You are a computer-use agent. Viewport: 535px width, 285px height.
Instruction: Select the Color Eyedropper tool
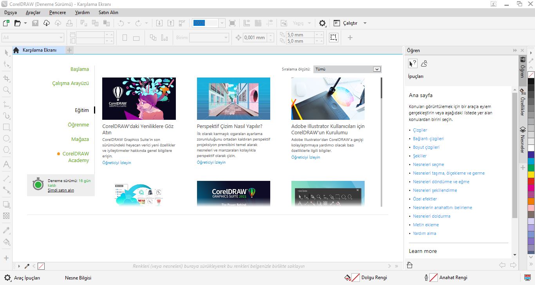(6, 230)
